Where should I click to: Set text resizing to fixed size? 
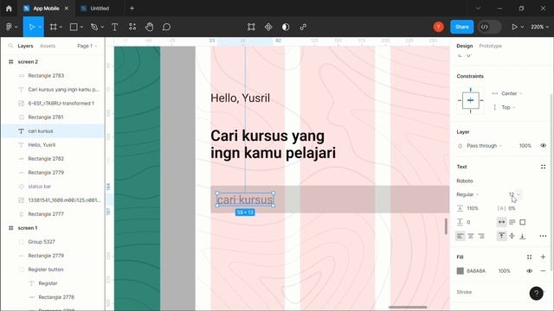point(523,222)
